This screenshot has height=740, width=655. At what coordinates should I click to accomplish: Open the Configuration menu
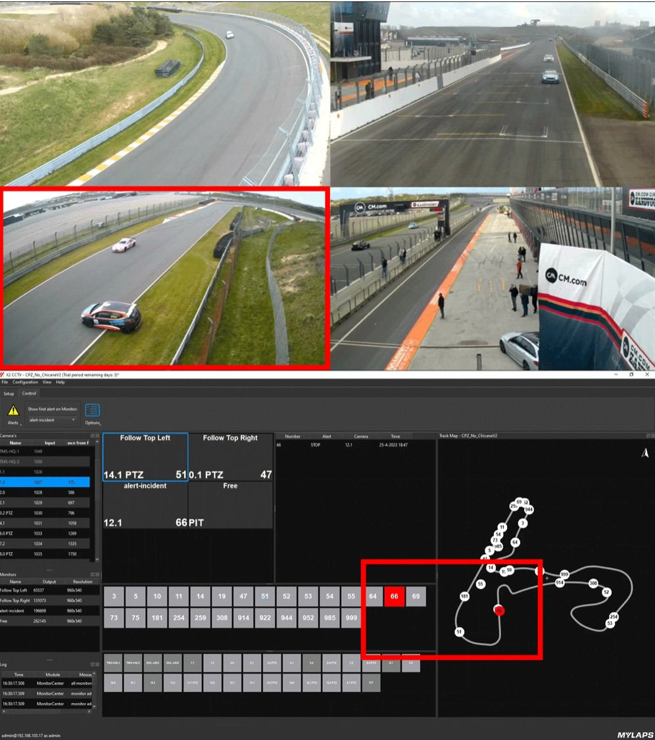click(x=26, y=382)
